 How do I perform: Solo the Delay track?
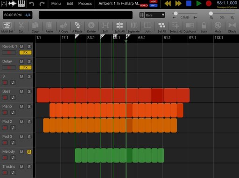29,62
